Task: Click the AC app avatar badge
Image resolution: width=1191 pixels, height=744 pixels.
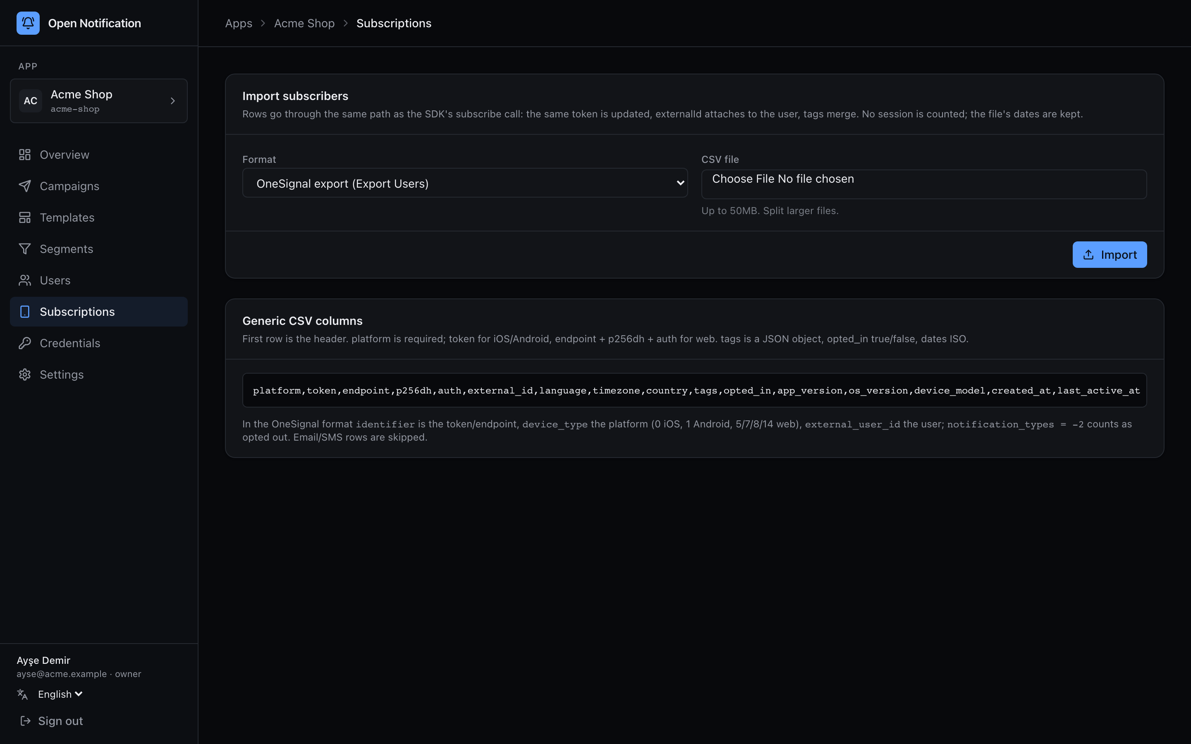Action: [31, 101]
